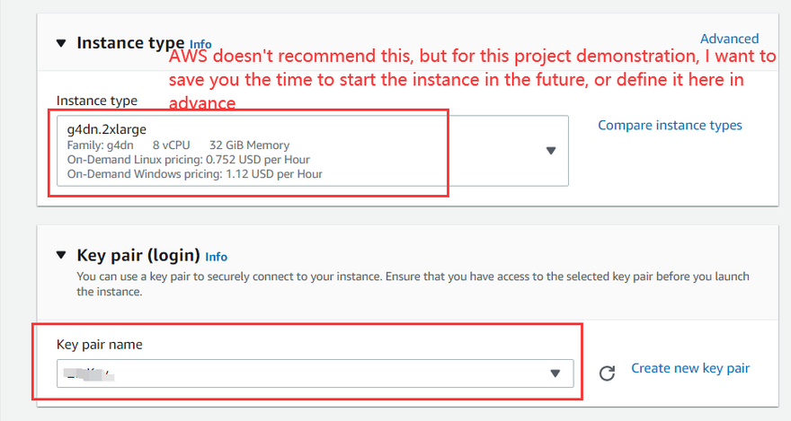Click the Instance type section heading
The height and width of the screenshot is (421, 791).
(x=130, y=42)
